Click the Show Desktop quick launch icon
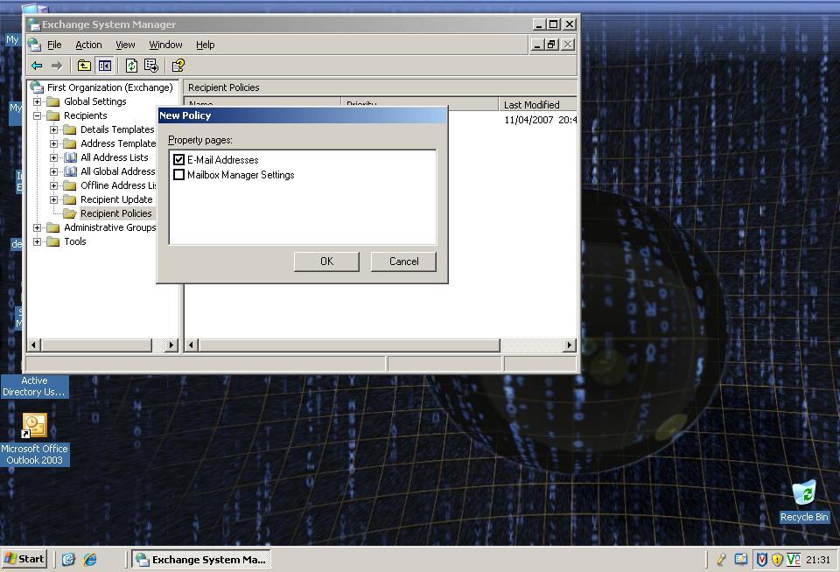Screen dimensions: 840x572 [x=68, y=560]
